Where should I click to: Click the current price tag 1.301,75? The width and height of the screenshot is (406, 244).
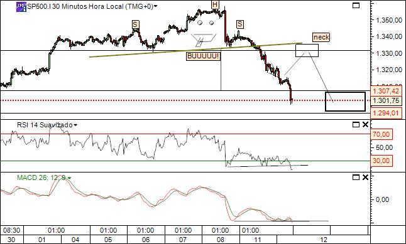[x=386, y=100]
